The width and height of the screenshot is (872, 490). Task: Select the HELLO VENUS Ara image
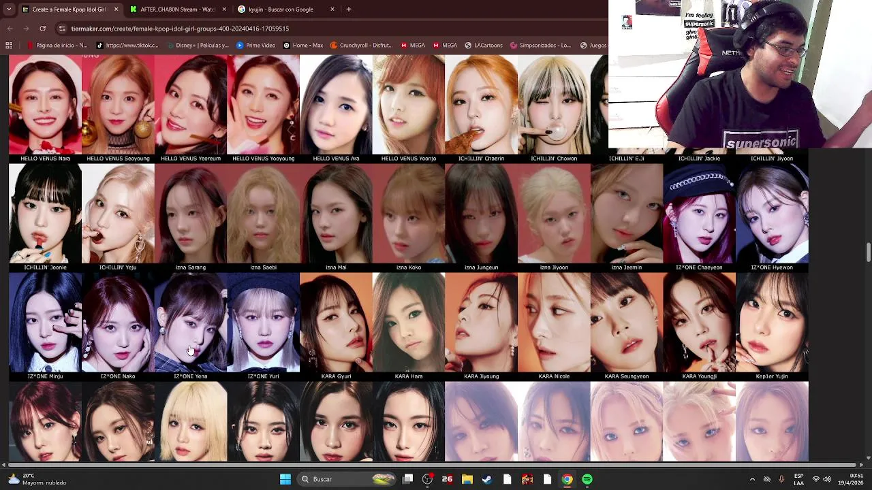coord(336,105)
